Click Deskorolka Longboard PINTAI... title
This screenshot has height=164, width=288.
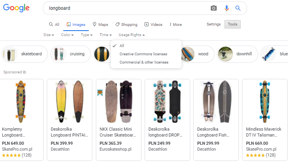coord(70,132)
